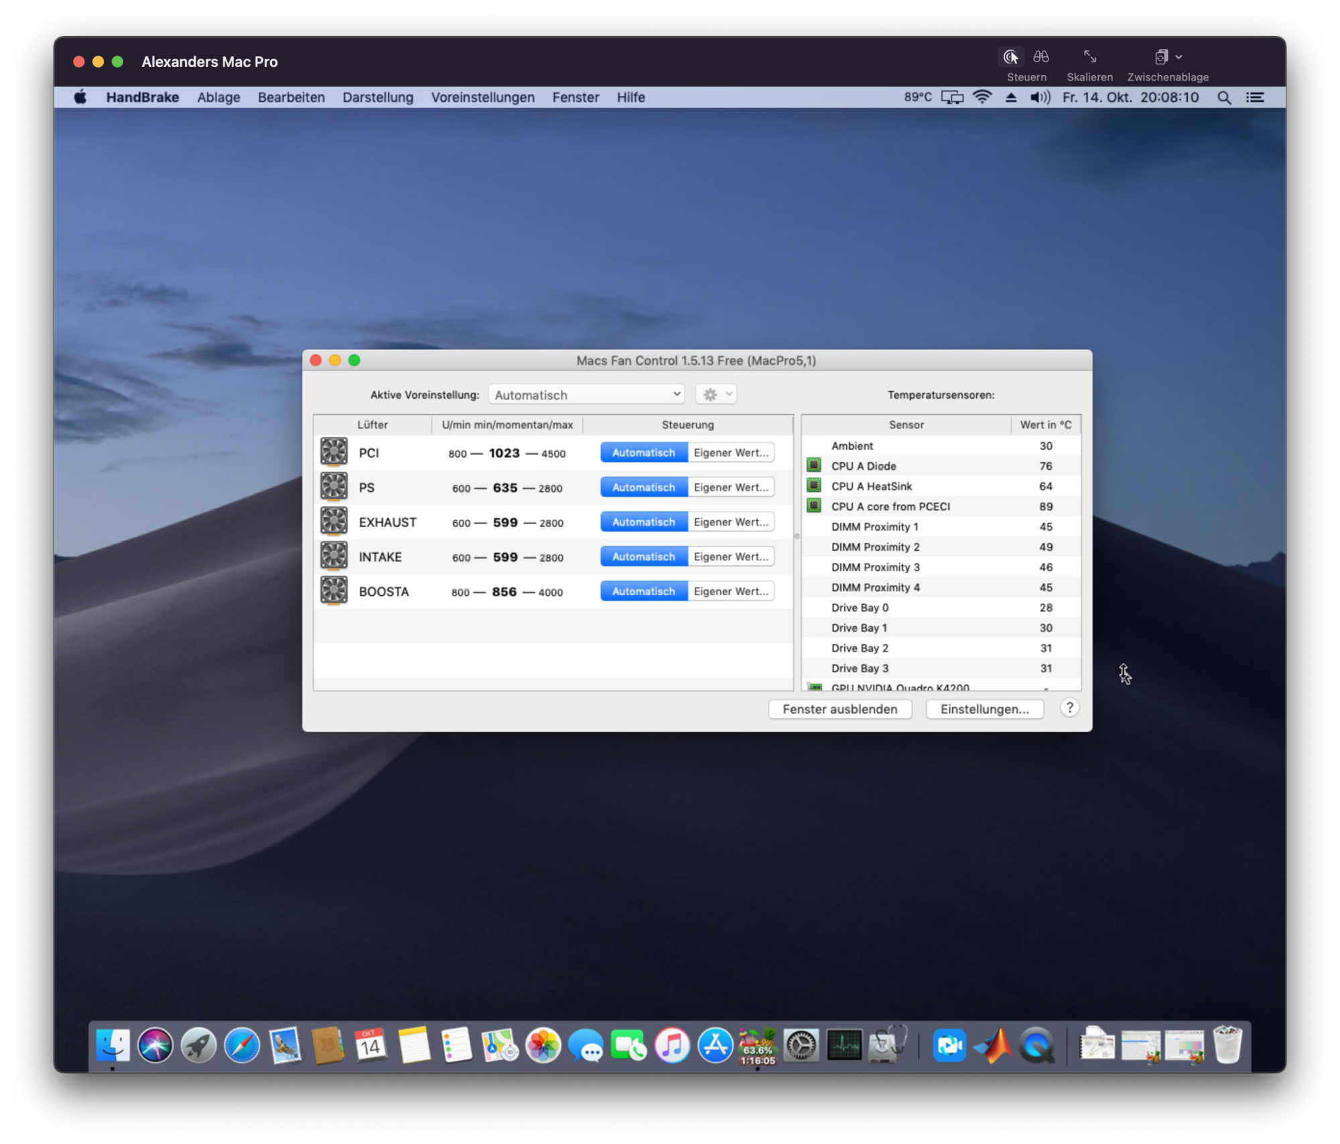
Task: Open the Darstellung menu
Action: (x=378, y=98)
